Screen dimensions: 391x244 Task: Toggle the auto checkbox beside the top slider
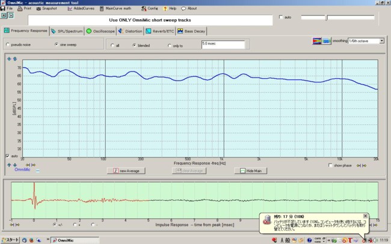(x=281, y=17)
